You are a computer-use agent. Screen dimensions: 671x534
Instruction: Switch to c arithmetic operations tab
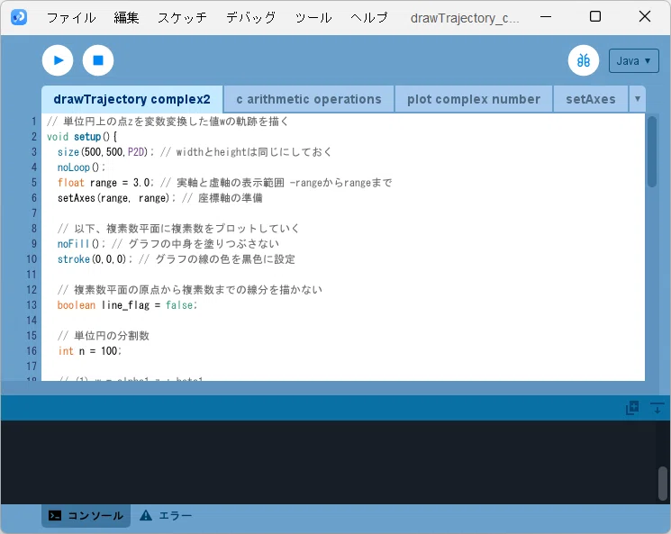pyautogui.click(x=309, y=99)
